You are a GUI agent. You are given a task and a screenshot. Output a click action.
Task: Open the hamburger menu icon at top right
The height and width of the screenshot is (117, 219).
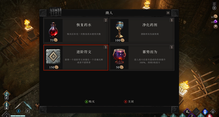click(x=214, y=8)
